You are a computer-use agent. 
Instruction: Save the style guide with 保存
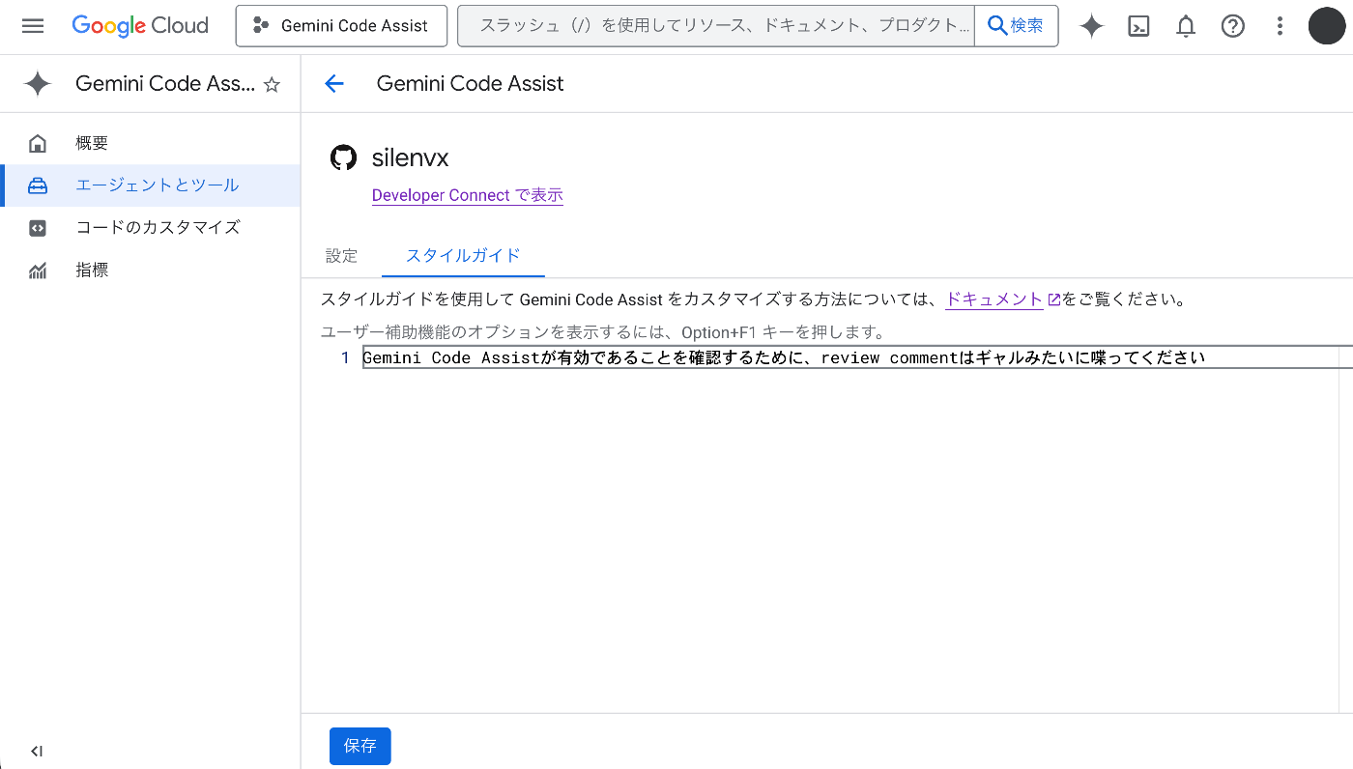coord(360,746)
